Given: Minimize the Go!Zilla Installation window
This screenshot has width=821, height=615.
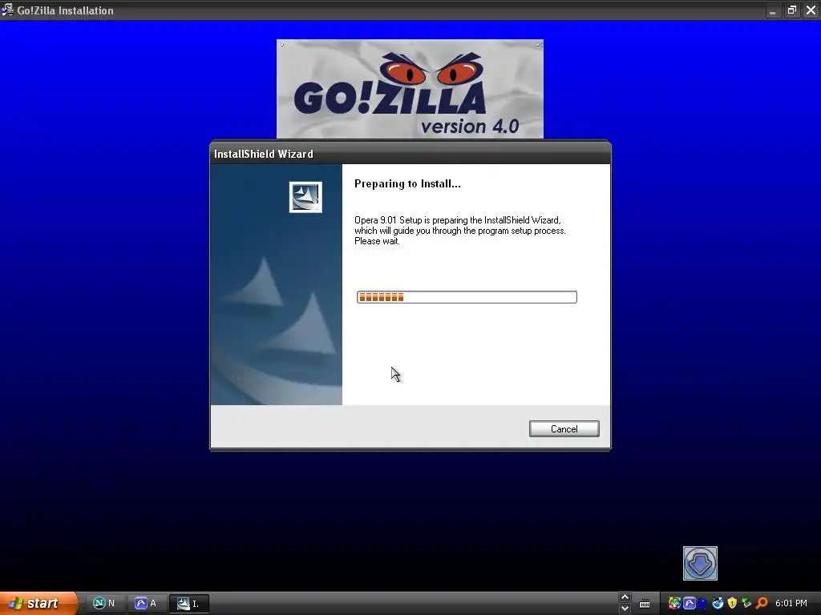Looking at the screenshot, I should [x=773, y=10].
